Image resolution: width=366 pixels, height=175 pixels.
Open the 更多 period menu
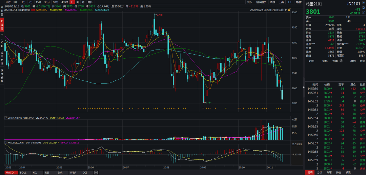tap(90, 2)
